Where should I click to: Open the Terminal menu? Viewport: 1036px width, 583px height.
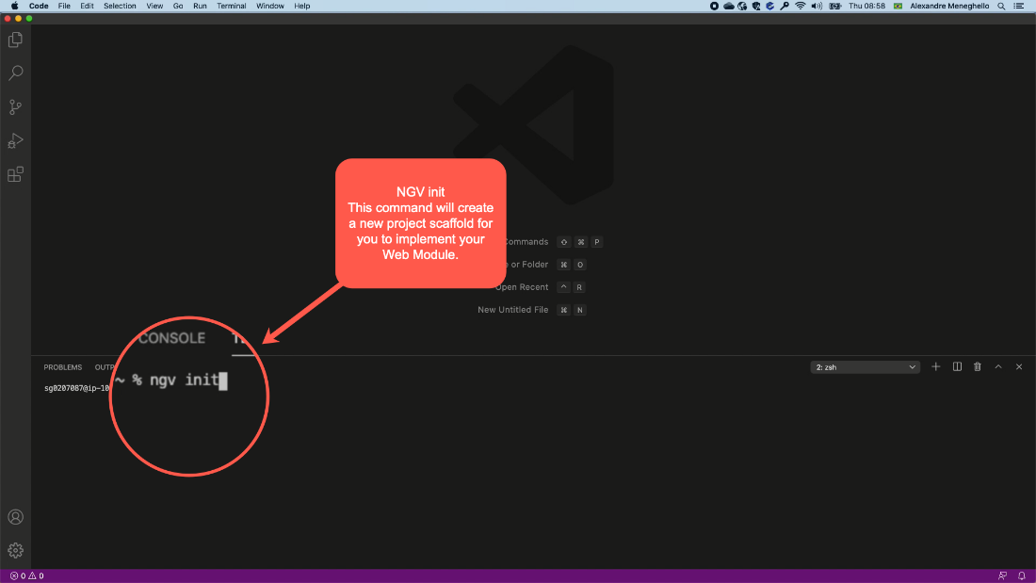click(x=232, y=6)
